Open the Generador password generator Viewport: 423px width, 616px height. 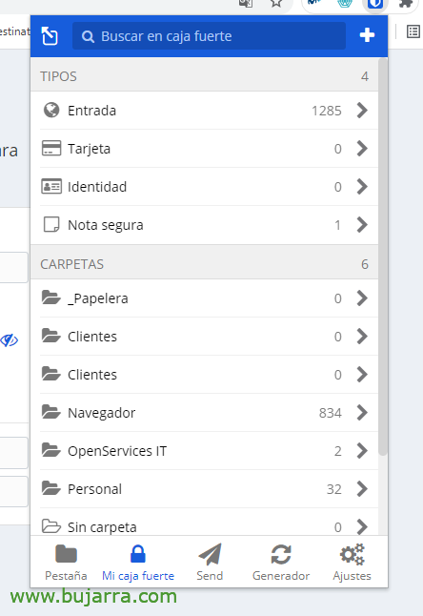(x=281, y=563)
